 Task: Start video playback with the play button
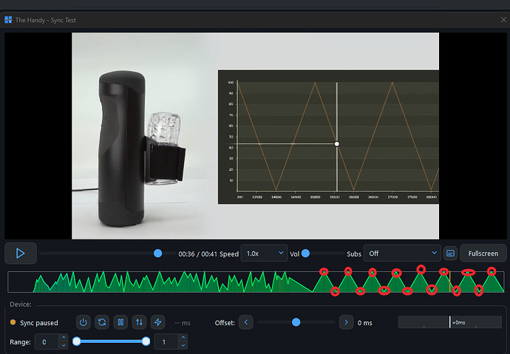pyautogui.click(x=21, y=253)
